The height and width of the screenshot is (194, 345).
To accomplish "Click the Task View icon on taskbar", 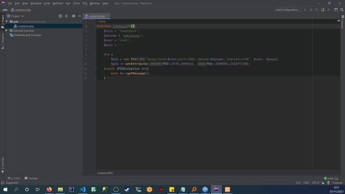I will click(38, 189).
